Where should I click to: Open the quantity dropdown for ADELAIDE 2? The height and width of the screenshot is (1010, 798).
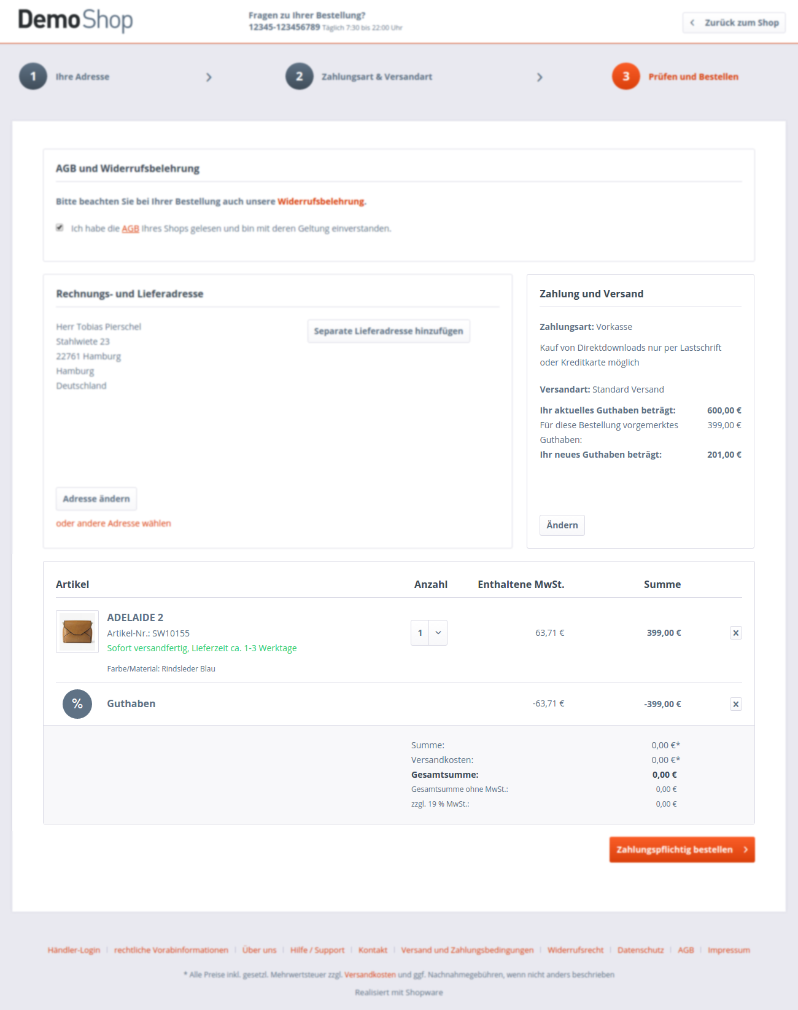coord(429,633)
